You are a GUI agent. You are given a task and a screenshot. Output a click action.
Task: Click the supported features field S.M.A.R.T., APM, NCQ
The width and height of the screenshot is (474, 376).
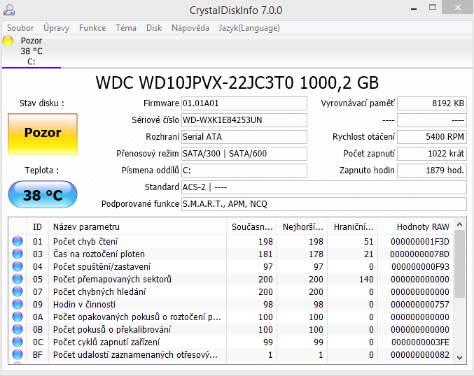point(324,204)
